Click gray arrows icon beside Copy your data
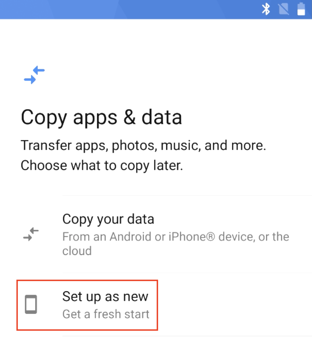312x351 pixels. click(x=31, y=234)
